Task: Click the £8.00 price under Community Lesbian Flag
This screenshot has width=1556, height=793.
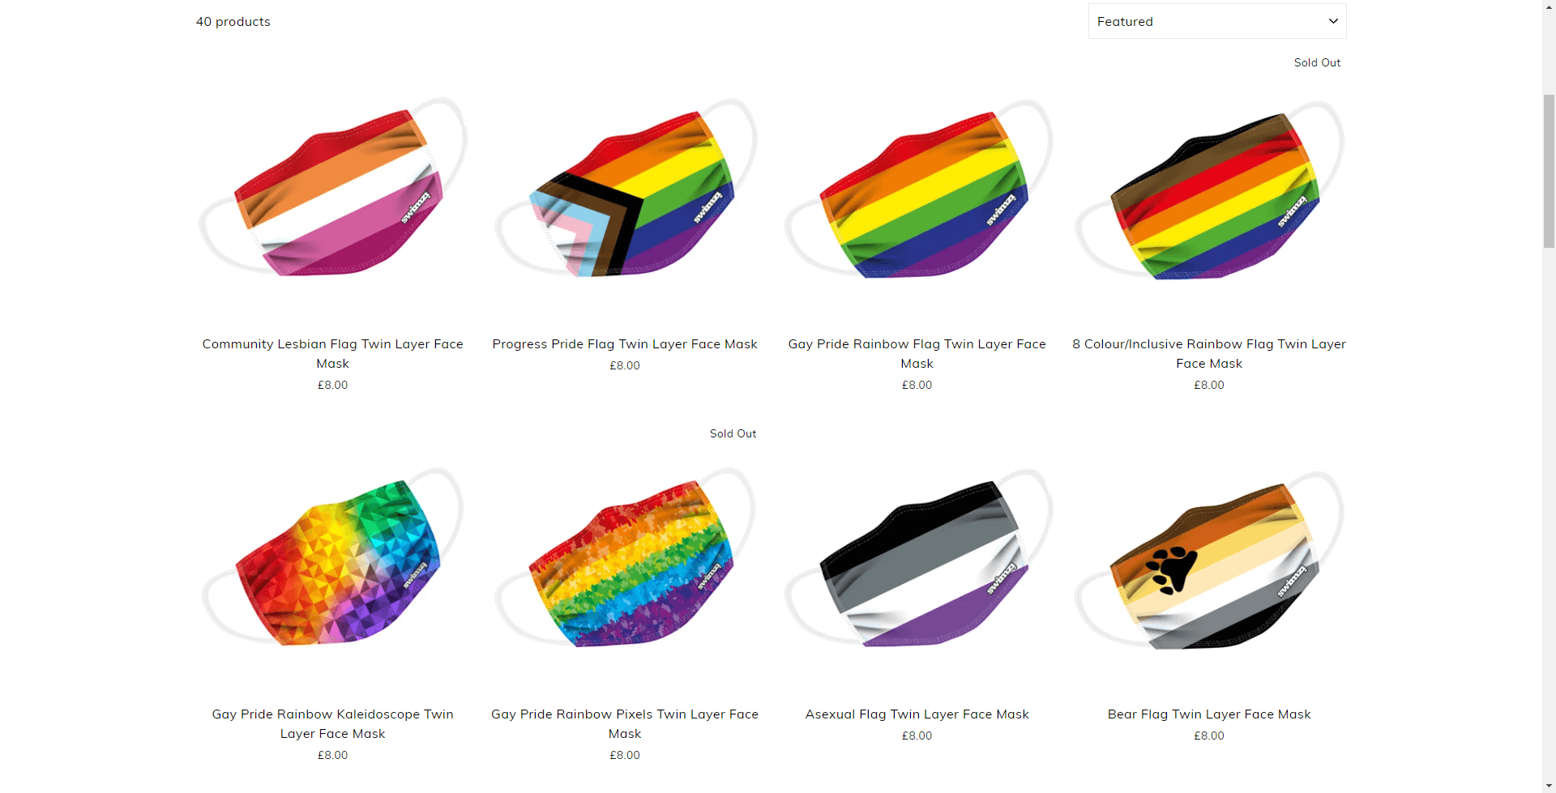Action: 332,385
